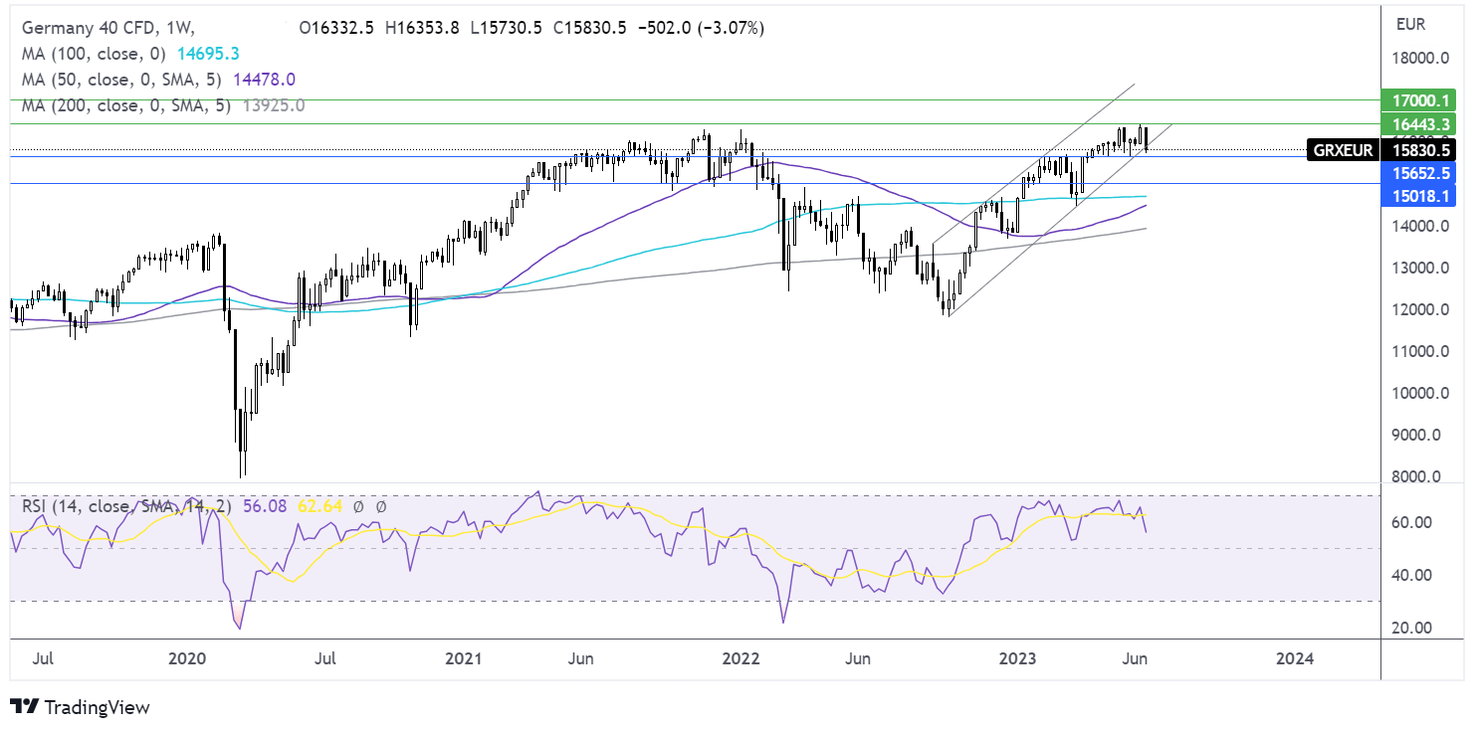Click the MA 200 value 13925.0

272,104
